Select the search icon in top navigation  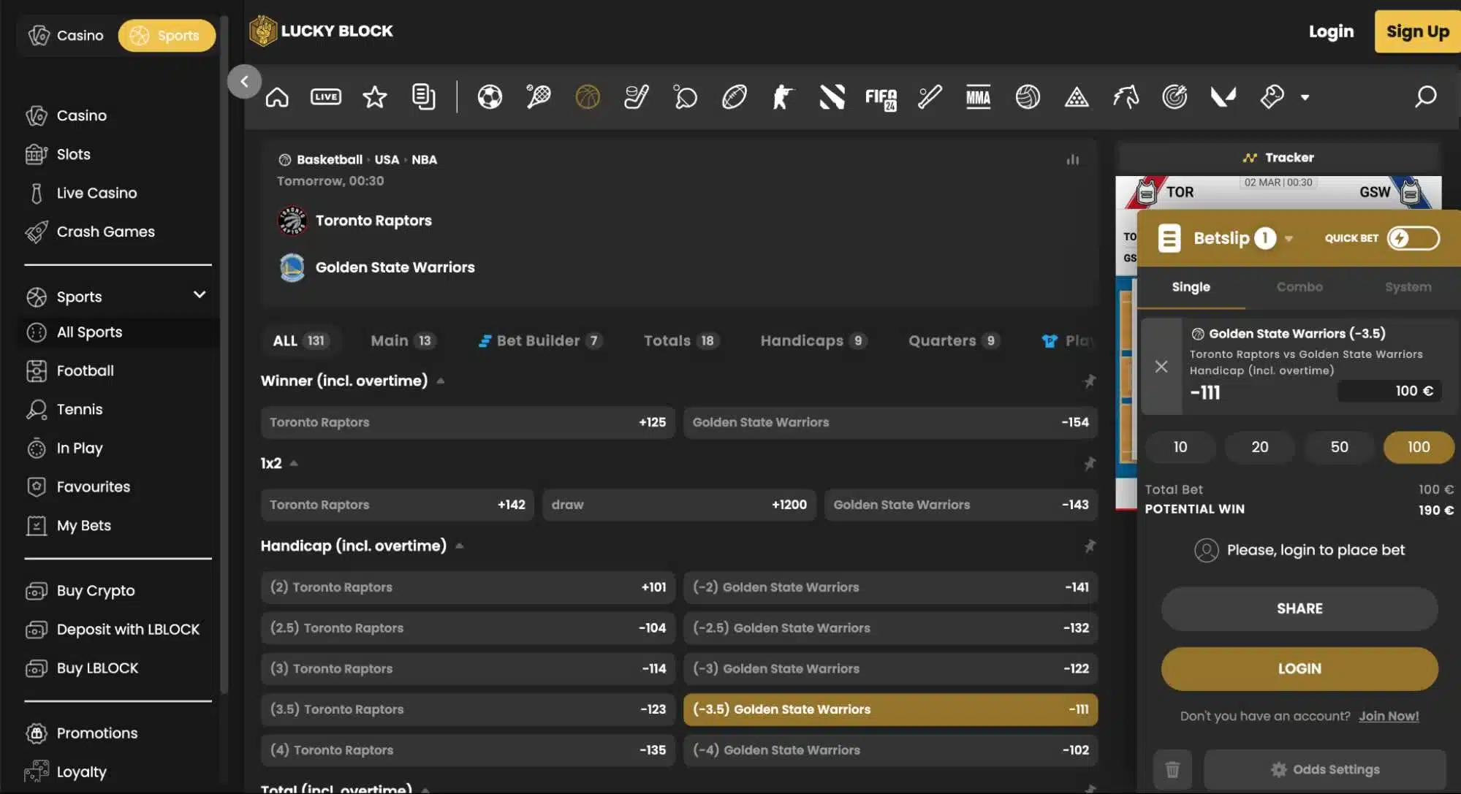pos(1426,97)
